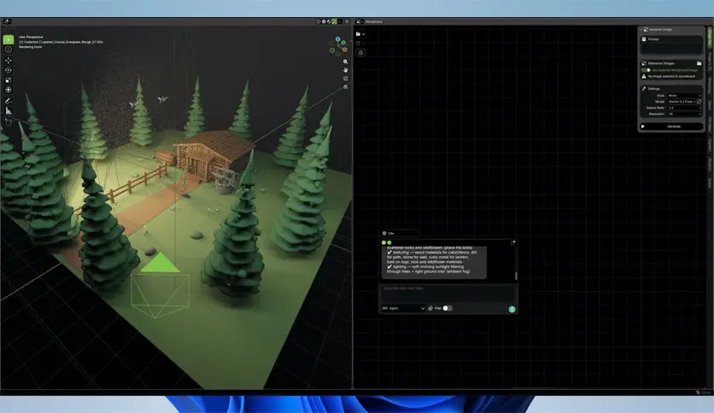This screenshot has width=714, height=413.
Task: Open the Style dropdown set to None
Action: (x=684, y=96)
